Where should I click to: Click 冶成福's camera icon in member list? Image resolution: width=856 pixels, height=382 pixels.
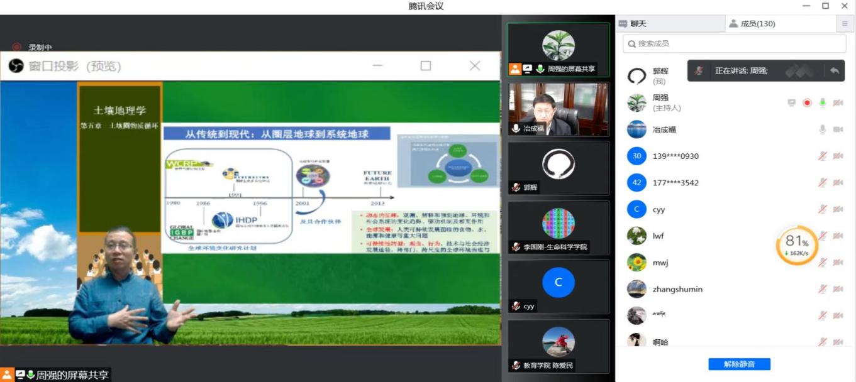tap(838, 129)
